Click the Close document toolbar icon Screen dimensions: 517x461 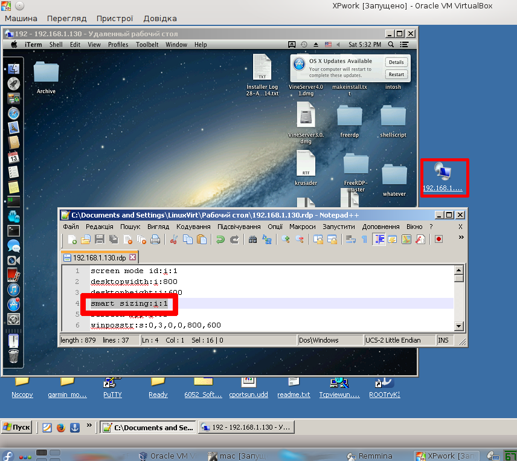coord(128,239)
